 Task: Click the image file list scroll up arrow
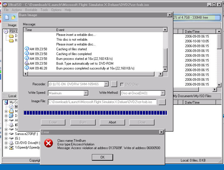tap(219, 31)
